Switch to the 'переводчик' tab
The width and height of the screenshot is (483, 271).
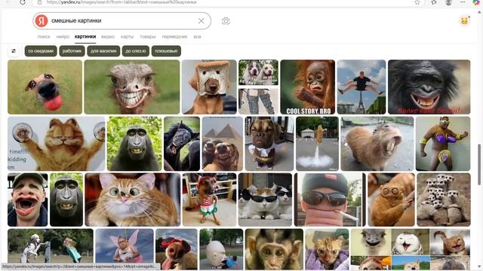(174, 37)
